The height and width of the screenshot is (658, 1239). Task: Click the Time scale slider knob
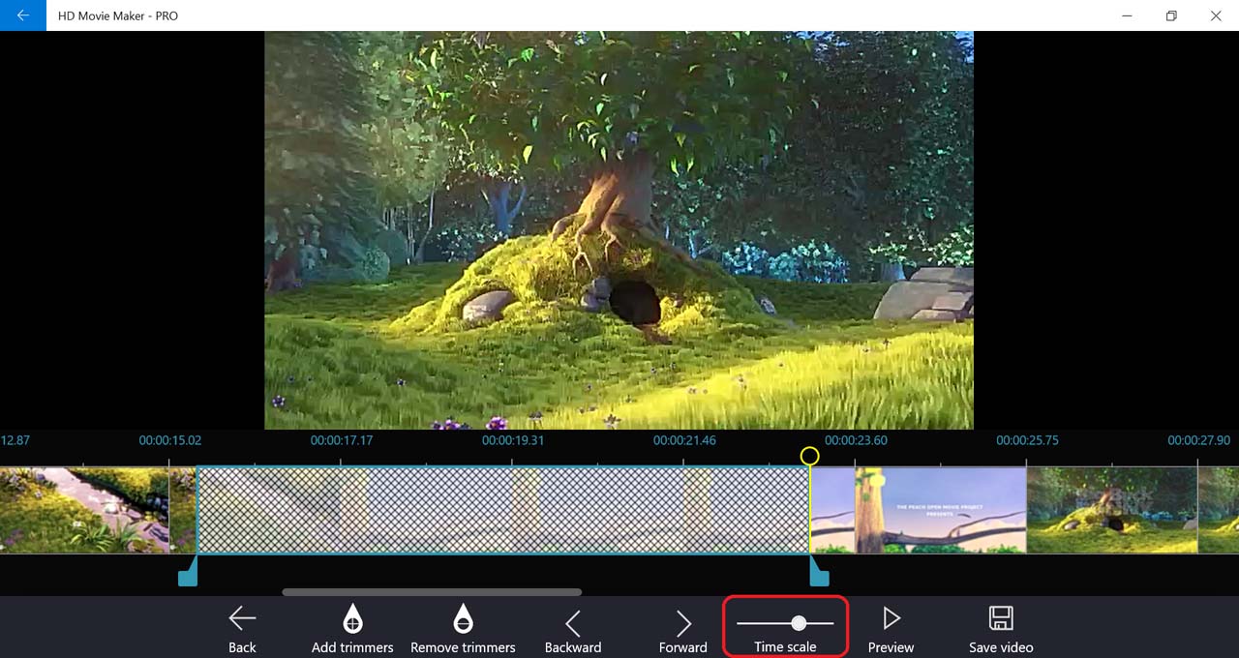coord(799,623)
